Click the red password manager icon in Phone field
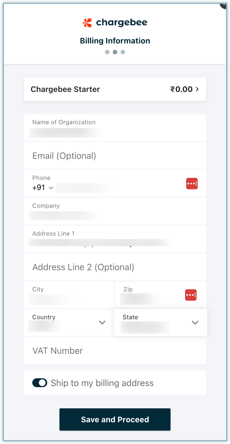 (192, 184)
